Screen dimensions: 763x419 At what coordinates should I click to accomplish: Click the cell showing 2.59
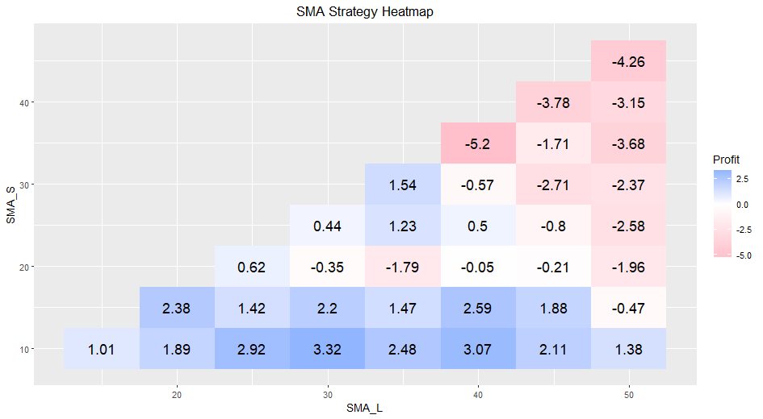[478, 308]
